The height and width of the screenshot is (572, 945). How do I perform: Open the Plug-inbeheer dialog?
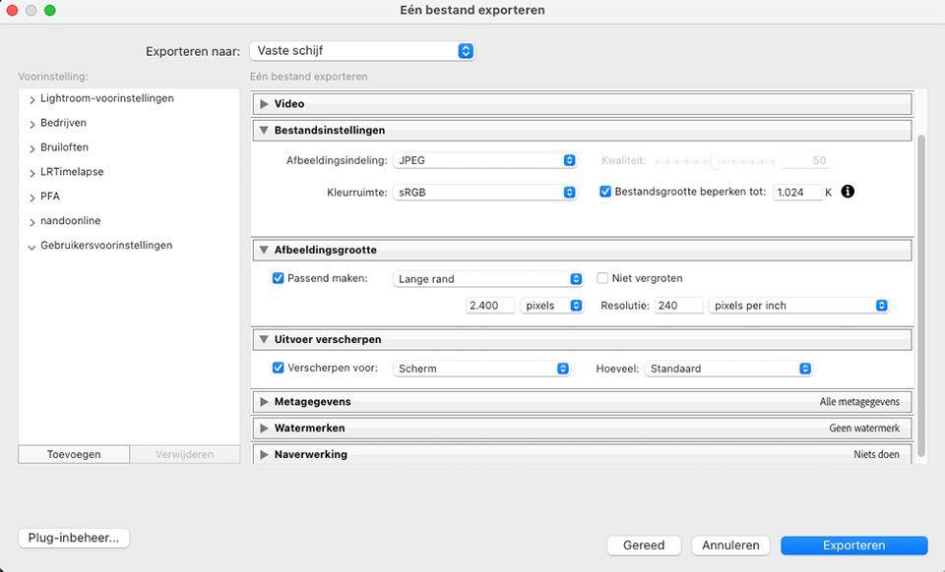click(74, 538)
